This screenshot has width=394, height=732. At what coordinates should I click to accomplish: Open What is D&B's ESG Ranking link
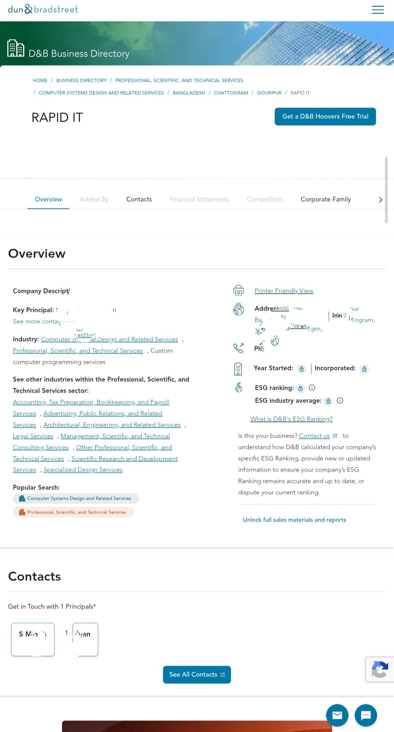coord(291,419)
